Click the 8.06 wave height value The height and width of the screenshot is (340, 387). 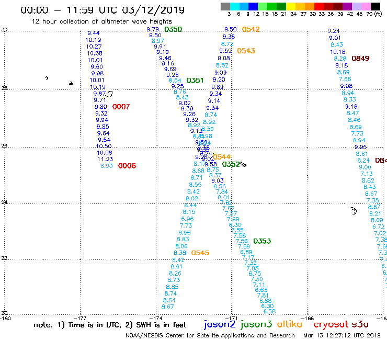(x=181, y=246)
